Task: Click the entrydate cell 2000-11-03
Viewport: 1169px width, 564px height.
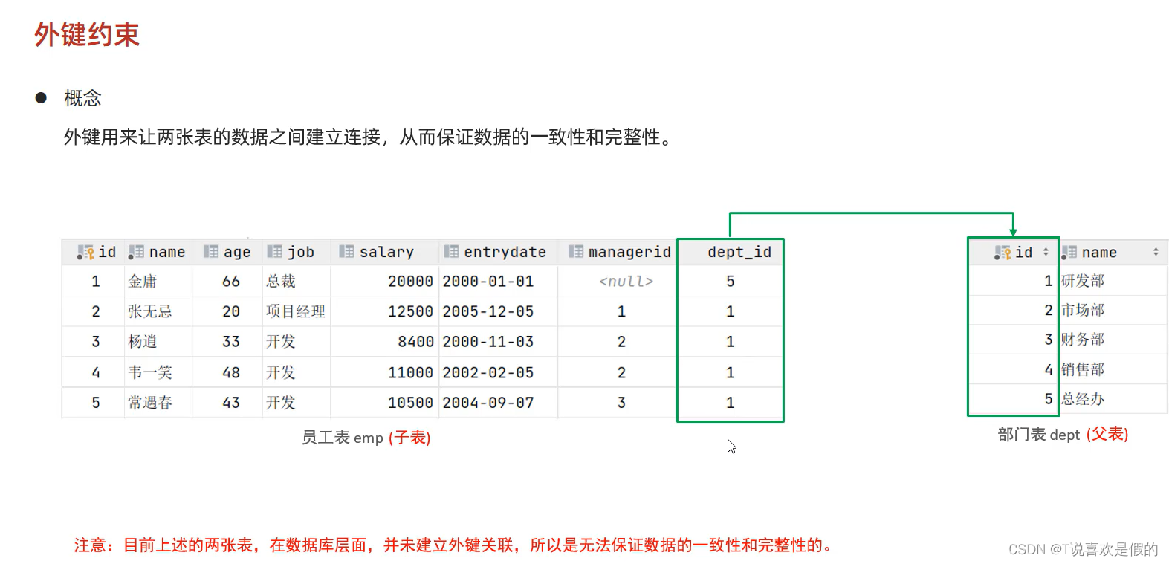Action: pos(488,341)
